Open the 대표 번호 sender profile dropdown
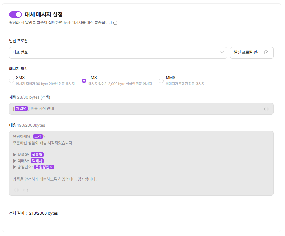This screenshot has width=285, height=236. tap(118, 53)
